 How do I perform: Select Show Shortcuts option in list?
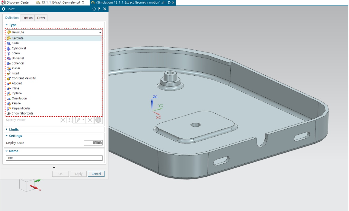tap(22, 113)
